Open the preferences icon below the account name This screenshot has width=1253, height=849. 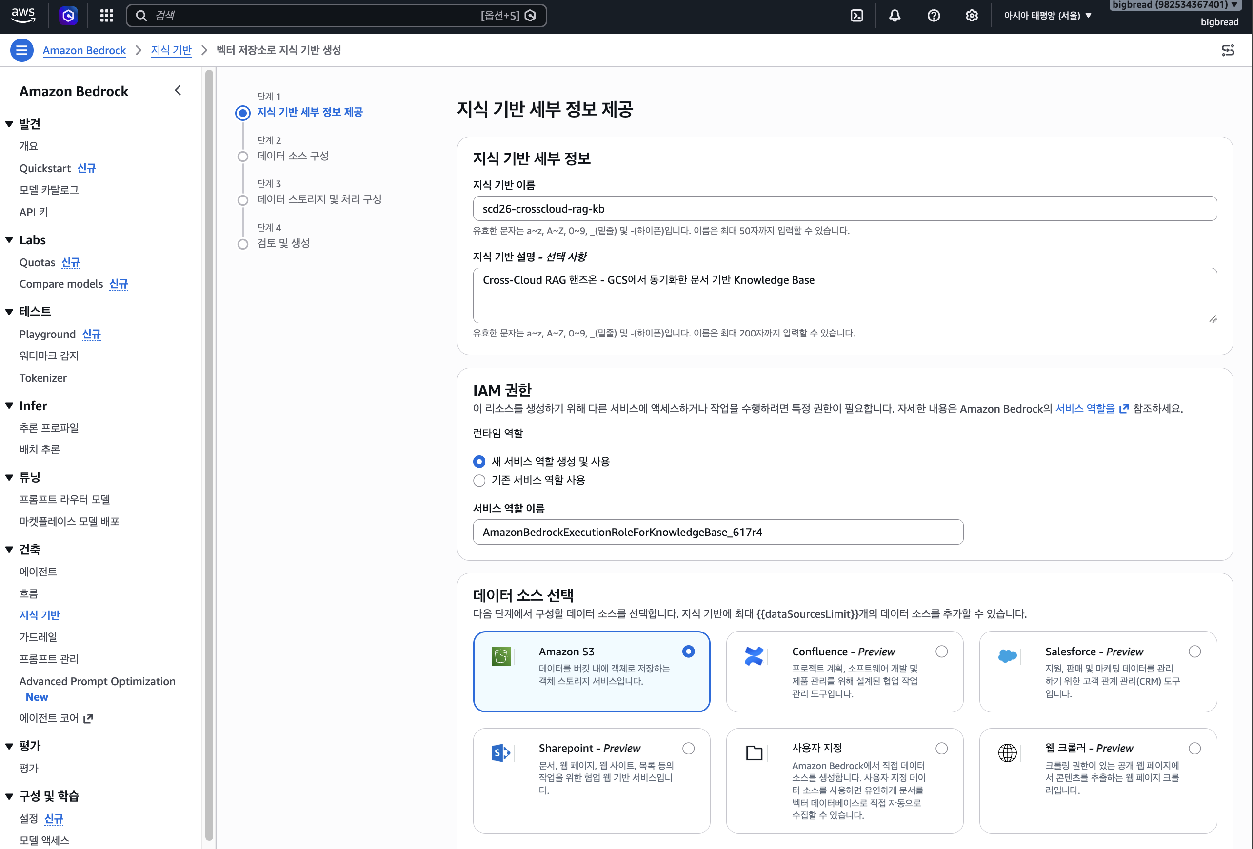click(1227, 50)
